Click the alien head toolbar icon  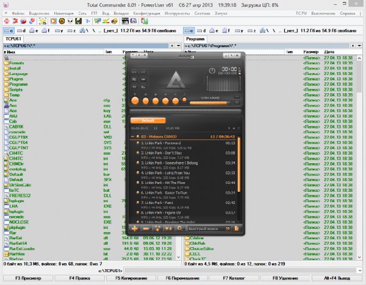pos(70,21)
